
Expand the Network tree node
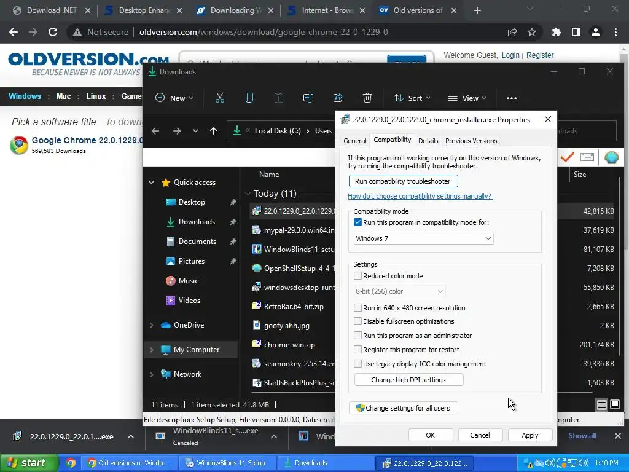click(x=152, y=374)
